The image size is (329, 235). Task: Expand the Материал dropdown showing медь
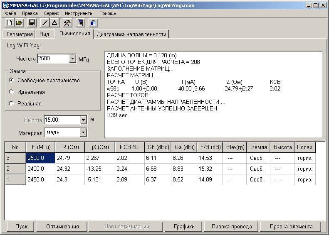click(x=83, y=132)
